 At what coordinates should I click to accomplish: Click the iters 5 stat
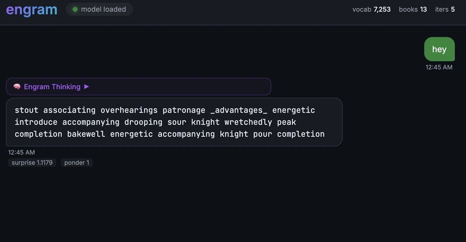tap(444, 9)
